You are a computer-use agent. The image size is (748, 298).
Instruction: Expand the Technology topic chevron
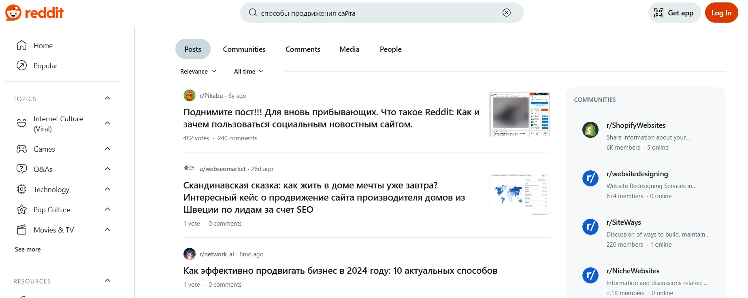click(x=107, y=189)
